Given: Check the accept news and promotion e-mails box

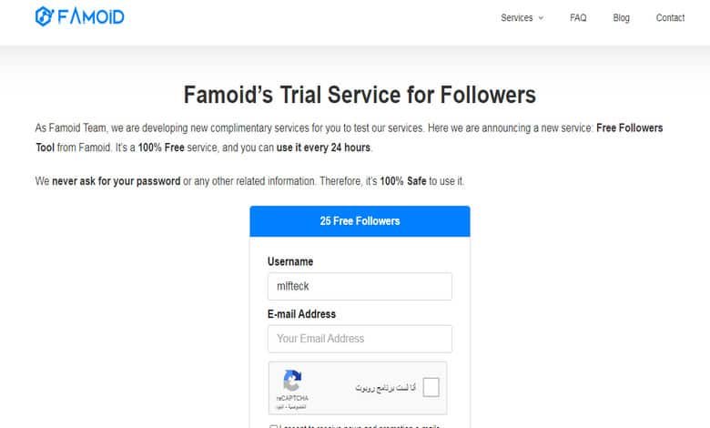Looking at the screenshot, I should [x=274, y=425].
